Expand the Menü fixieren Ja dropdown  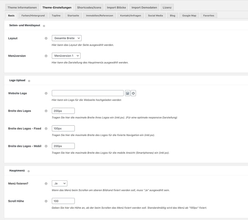click(60, 183)
